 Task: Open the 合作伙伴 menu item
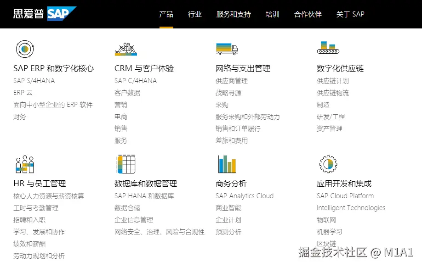[308, 14]
